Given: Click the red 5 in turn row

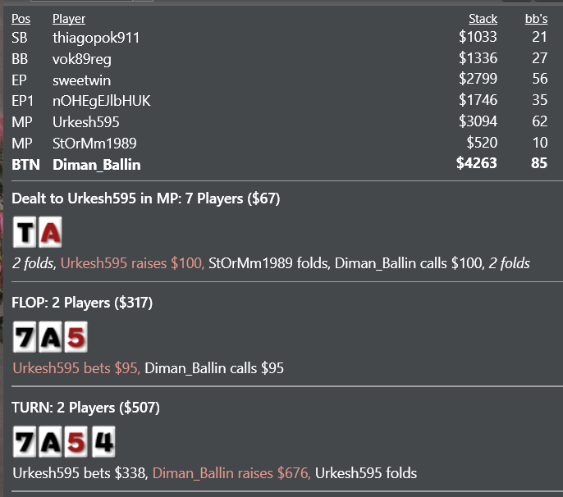Looking at the screenshot, I should coord(76,442).
